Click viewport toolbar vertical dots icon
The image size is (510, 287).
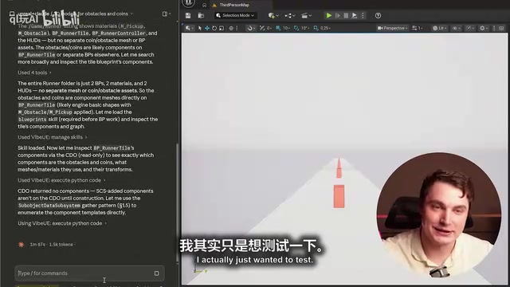pos(494,28)
